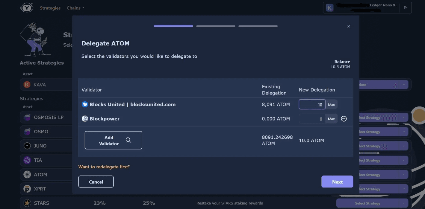425x209 pixels.
Task: Click the JUNO asset icon
Action: point(27,146)
